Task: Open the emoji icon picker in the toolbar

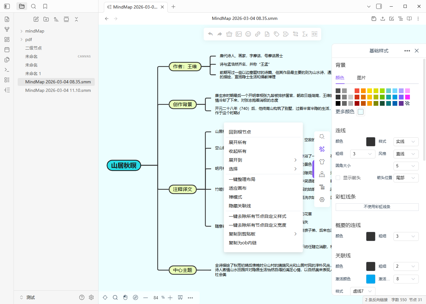Action: click(x=248, y=34)
